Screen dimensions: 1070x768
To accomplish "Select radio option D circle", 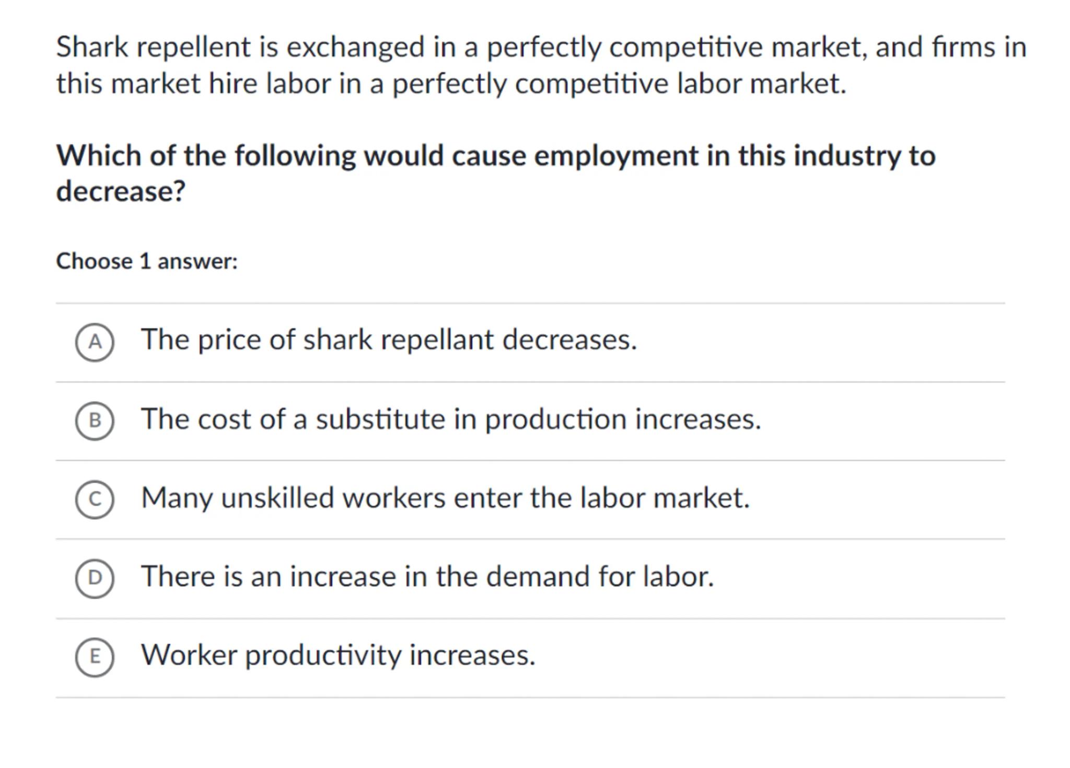I will 95,578.
